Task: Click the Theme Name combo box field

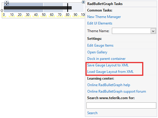Action: (x=134, y=31)
